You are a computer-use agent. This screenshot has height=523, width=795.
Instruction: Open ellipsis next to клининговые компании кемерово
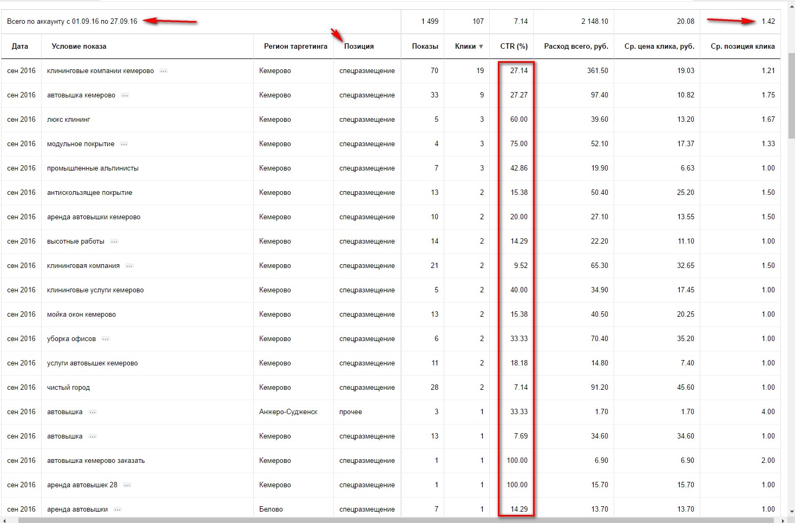pyautogui.click(x=163, y=71)
